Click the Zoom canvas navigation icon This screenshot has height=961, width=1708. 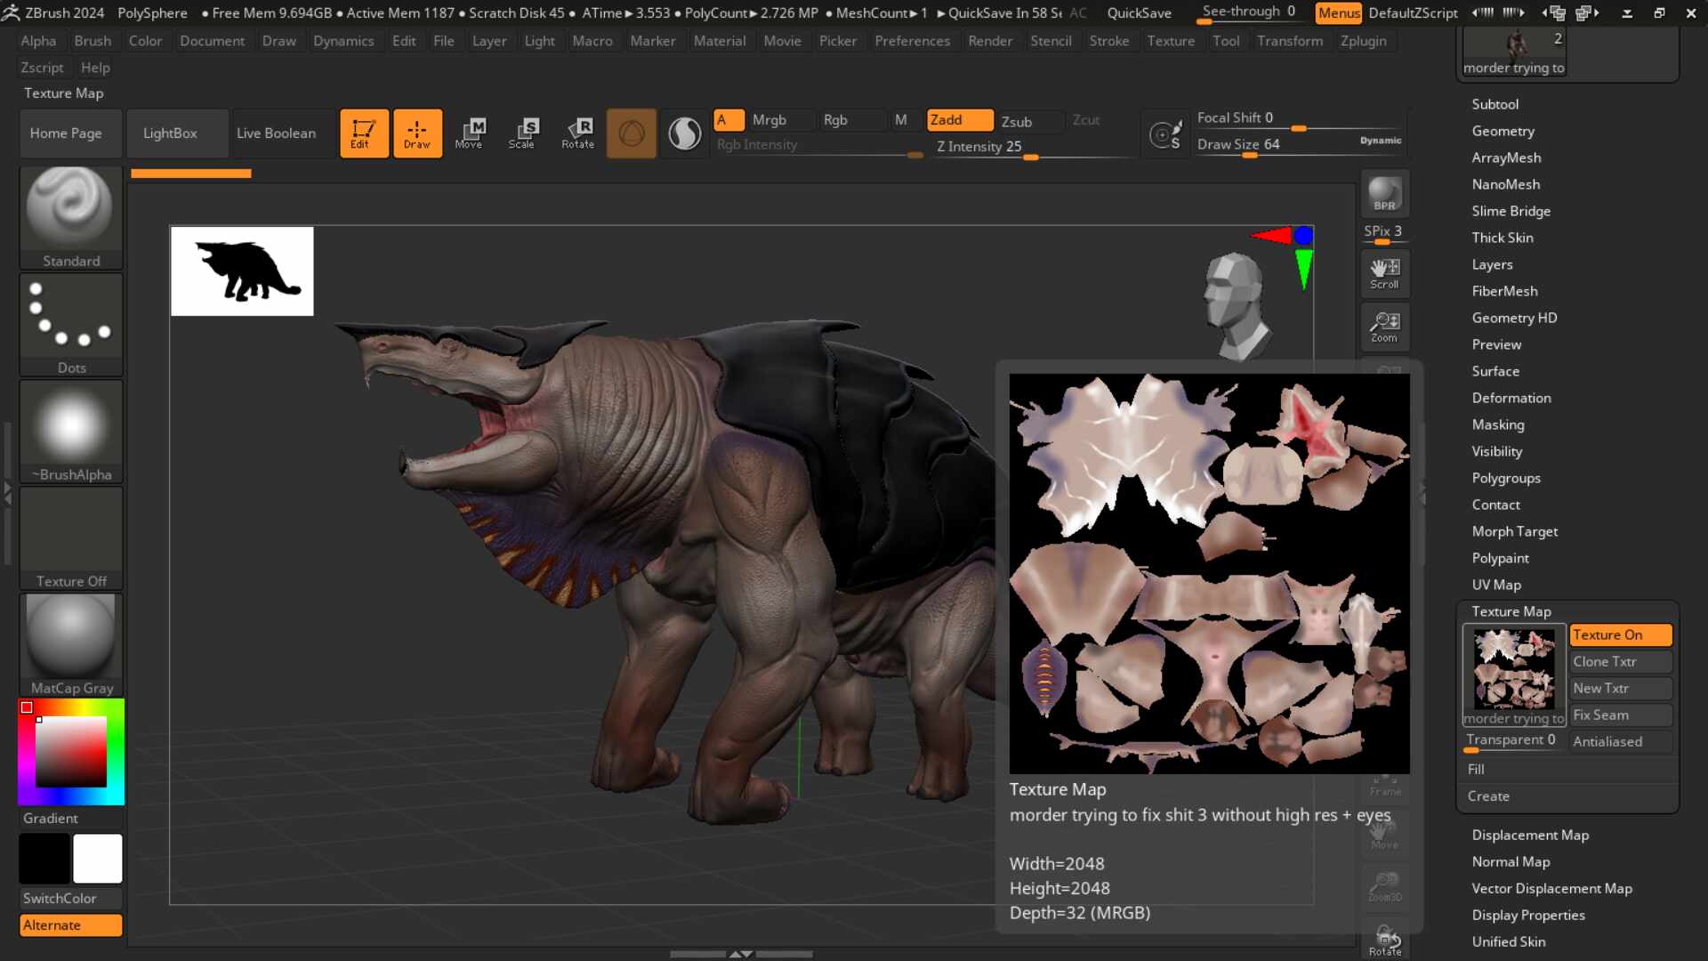click(x=1384, y=327)
